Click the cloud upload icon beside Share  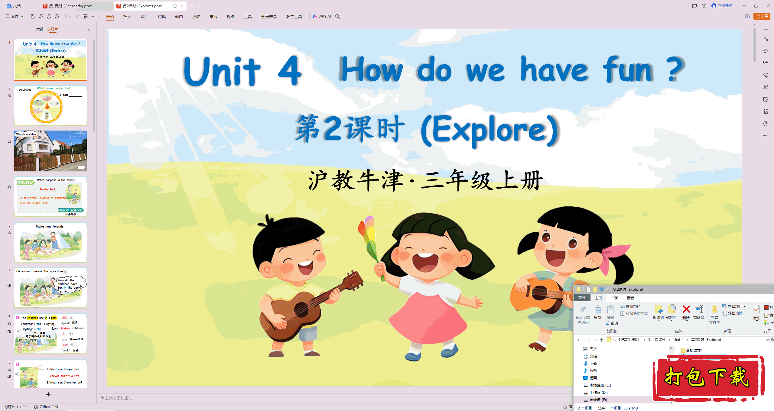tap(747, 16)
